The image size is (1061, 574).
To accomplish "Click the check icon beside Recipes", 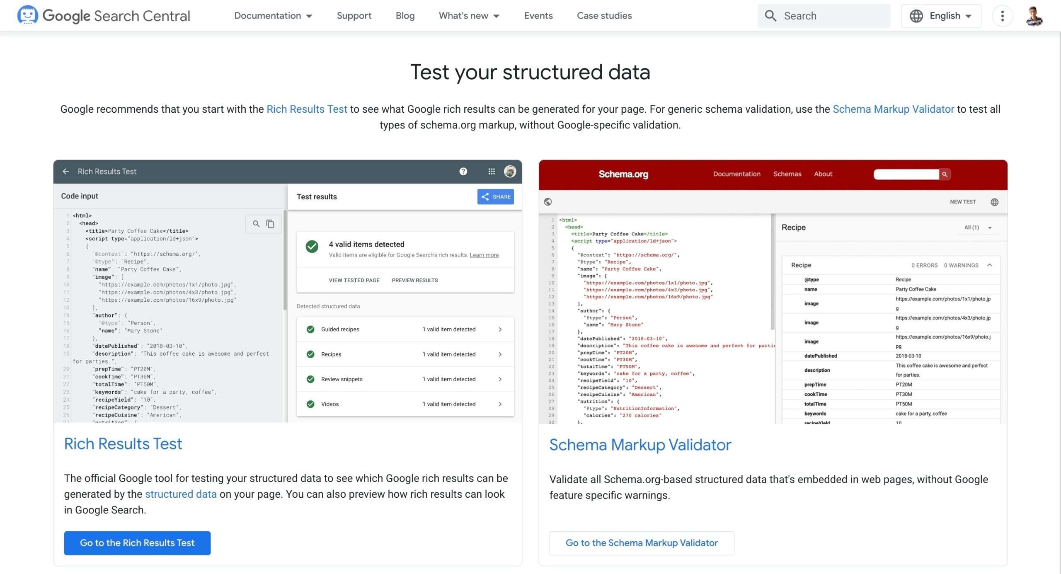I will click(310, 354).
